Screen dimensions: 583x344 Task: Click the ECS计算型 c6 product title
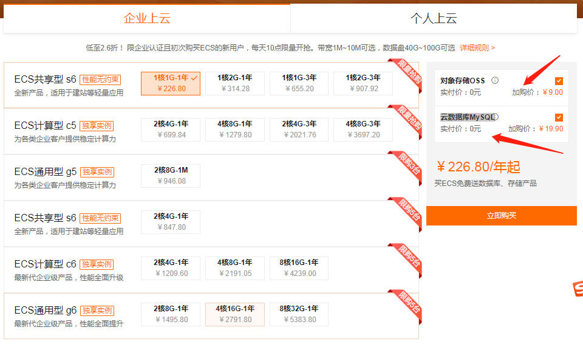[46, 264]
